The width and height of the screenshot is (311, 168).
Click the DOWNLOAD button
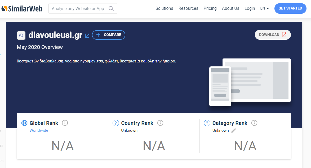pyautogui.click(x=273, y=35)
